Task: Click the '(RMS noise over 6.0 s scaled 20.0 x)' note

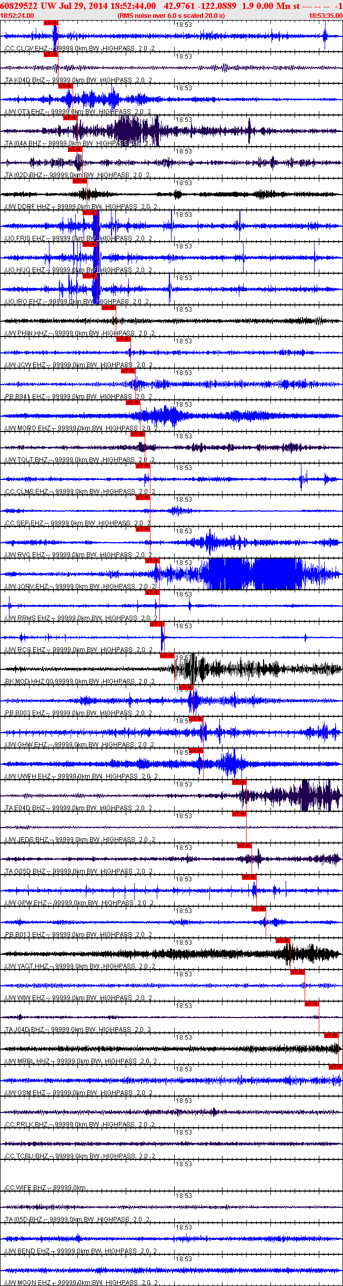Action: click(171, 16)
